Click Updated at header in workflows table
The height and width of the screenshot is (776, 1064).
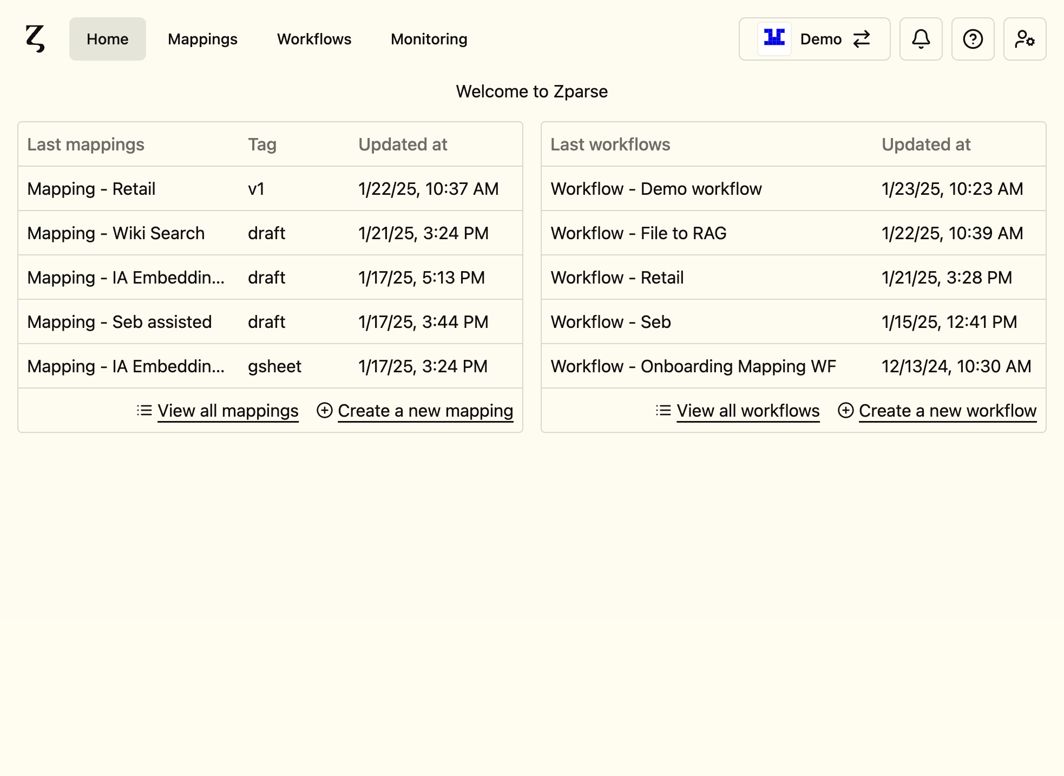tap(926, 144)
